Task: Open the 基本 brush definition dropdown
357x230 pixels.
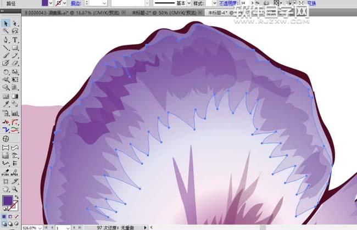Action: pos(189,3)
